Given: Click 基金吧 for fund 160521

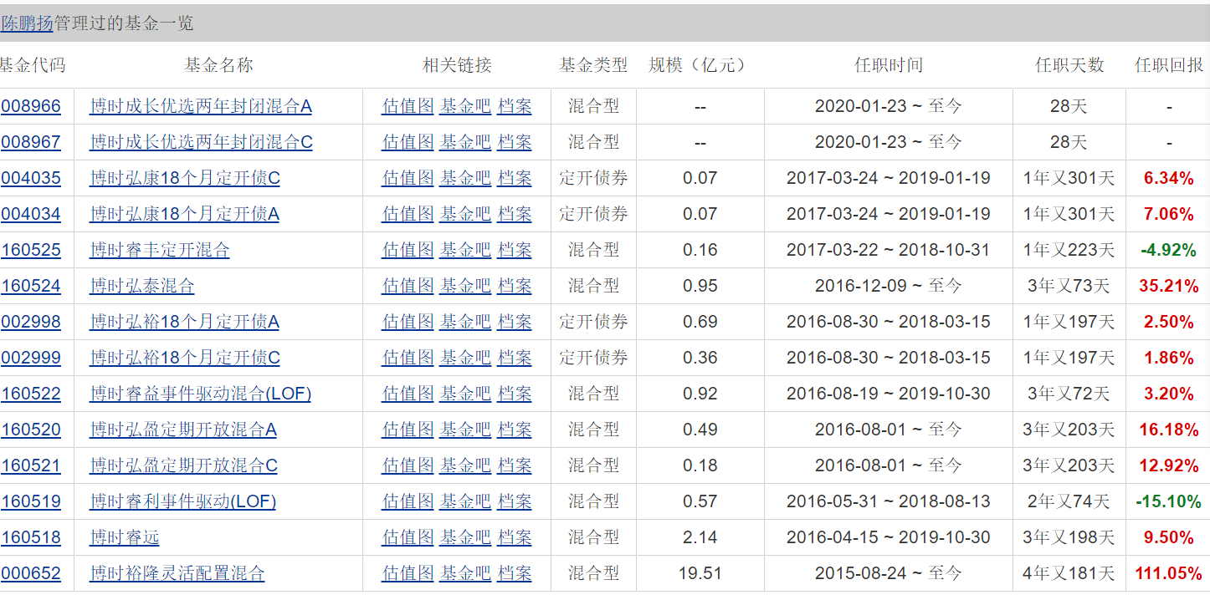Looking at the screenshot, I should [465, 465].
